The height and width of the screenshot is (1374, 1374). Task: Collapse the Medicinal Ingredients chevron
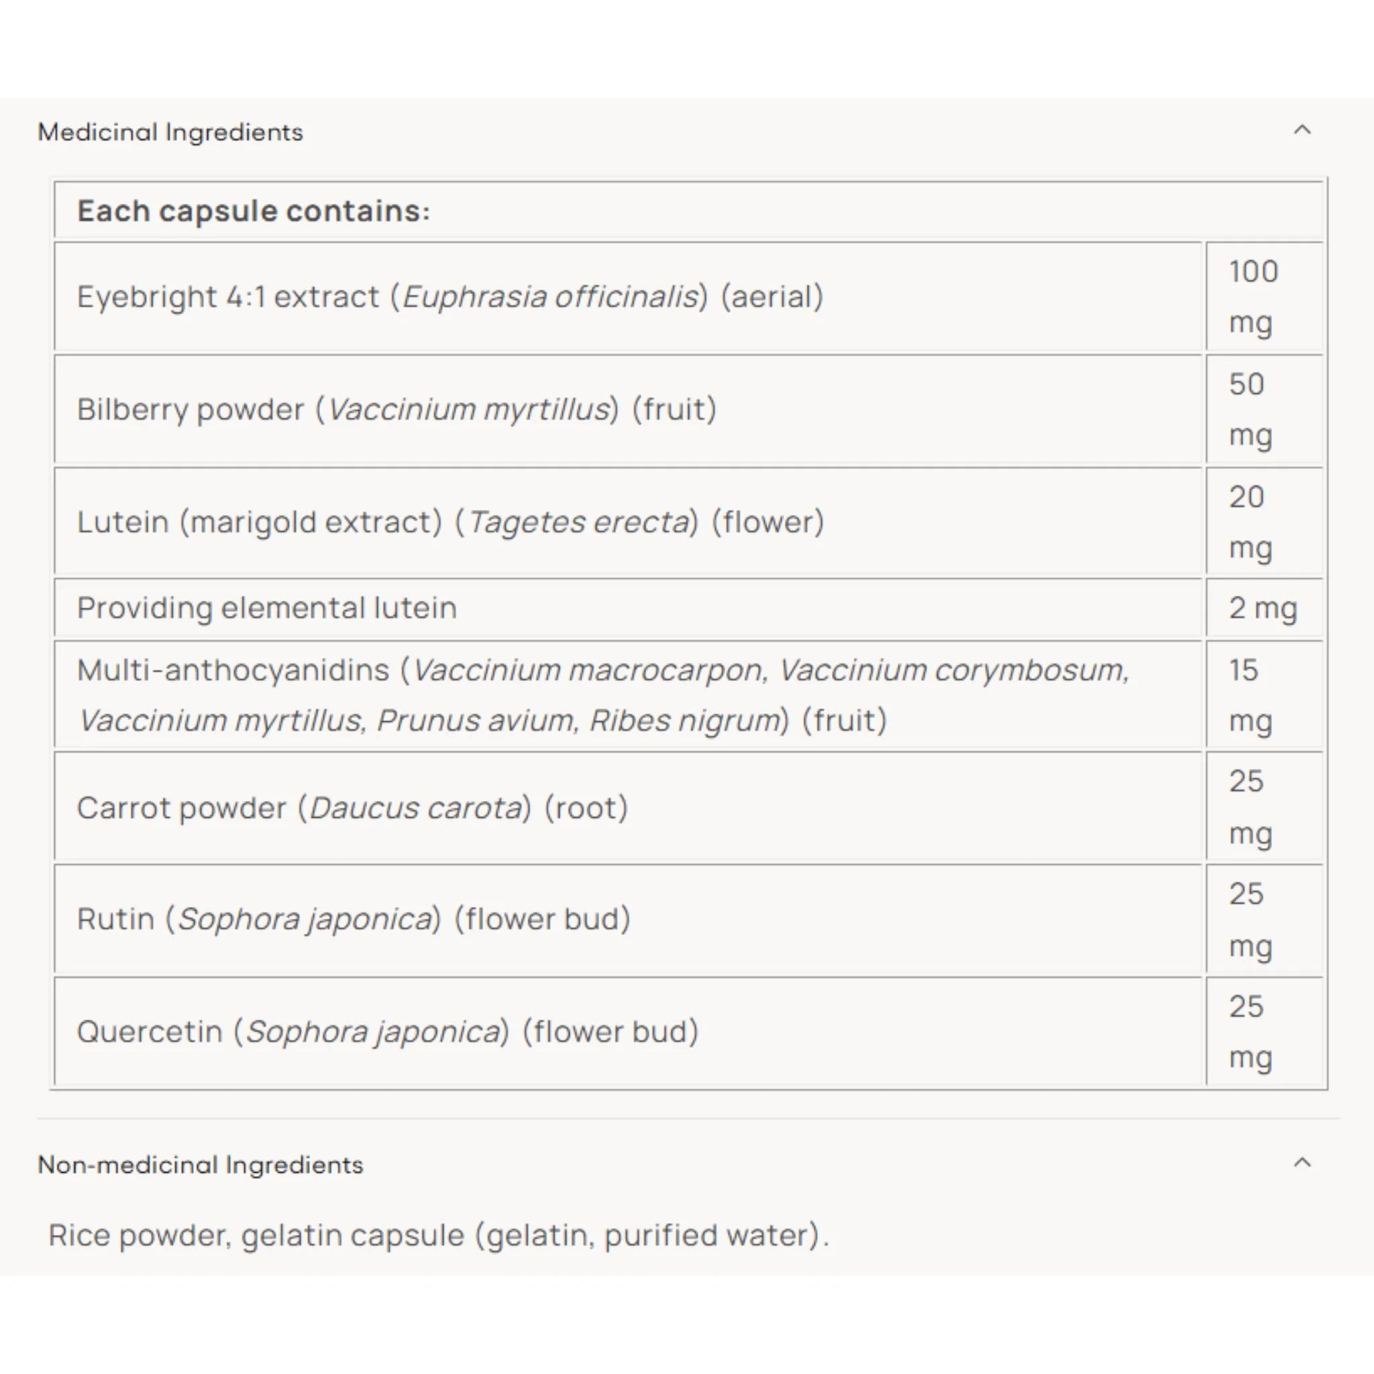[1302, 130]
